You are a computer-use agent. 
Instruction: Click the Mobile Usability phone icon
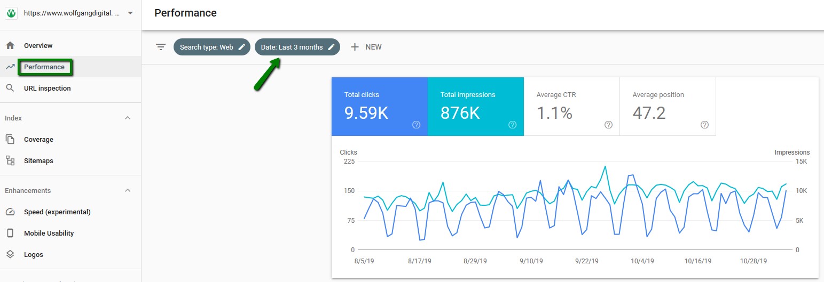10,233
